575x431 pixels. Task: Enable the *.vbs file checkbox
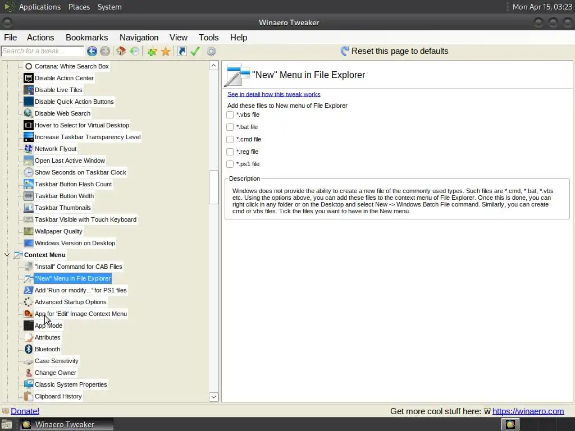point(230,114)
